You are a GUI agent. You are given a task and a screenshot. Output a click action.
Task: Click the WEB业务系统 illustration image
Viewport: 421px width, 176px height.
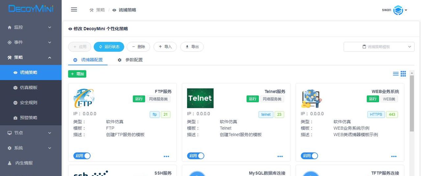coord(311,98)
